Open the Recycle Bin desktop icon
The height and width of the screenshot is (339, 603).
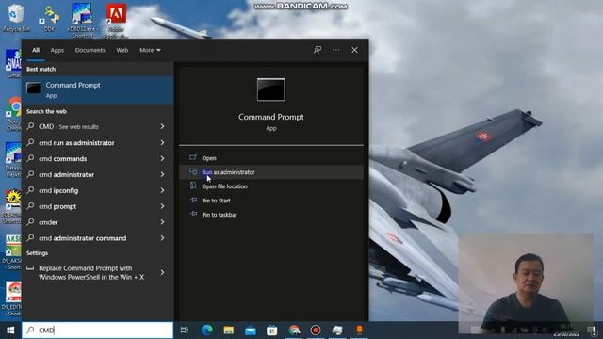click(15, 17)
